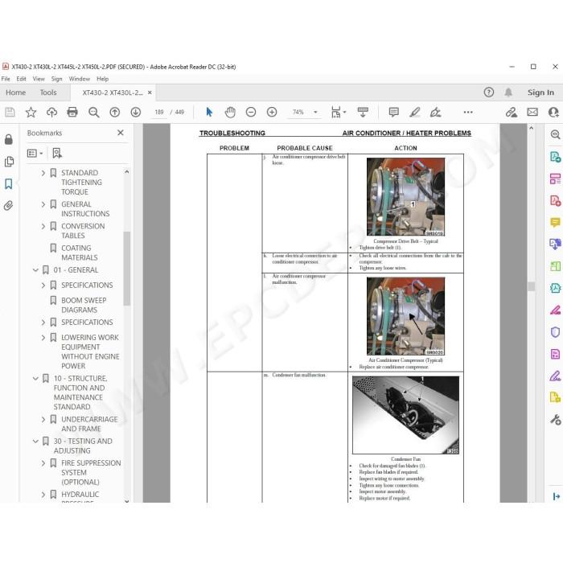563x563 pixels.
Task: Expand the STANDARD TIGHTENING TORQUE bookmark
Action: (x=43, y=173)
